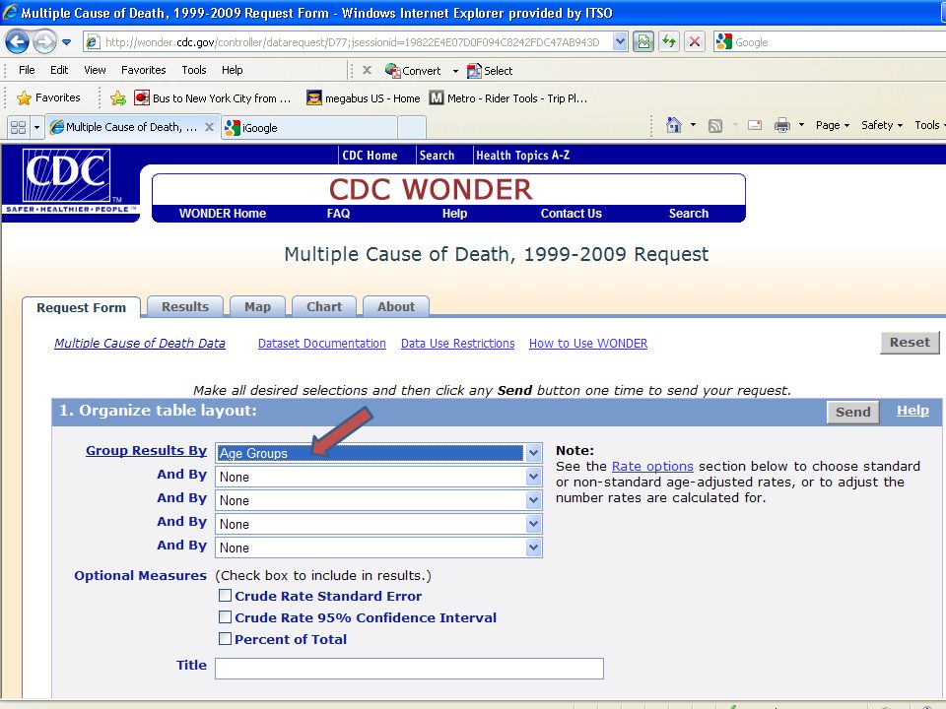Open the Group Results By dropdown
This screenshot has height=709, width=946.
coord(378,453)
